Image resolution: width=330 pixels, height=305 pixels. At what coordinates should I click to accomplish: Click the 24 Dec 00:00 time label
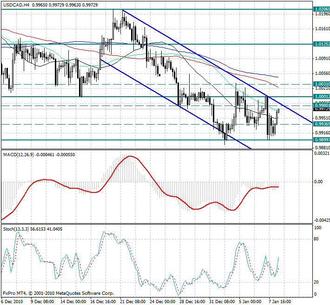tap(163, 301)
